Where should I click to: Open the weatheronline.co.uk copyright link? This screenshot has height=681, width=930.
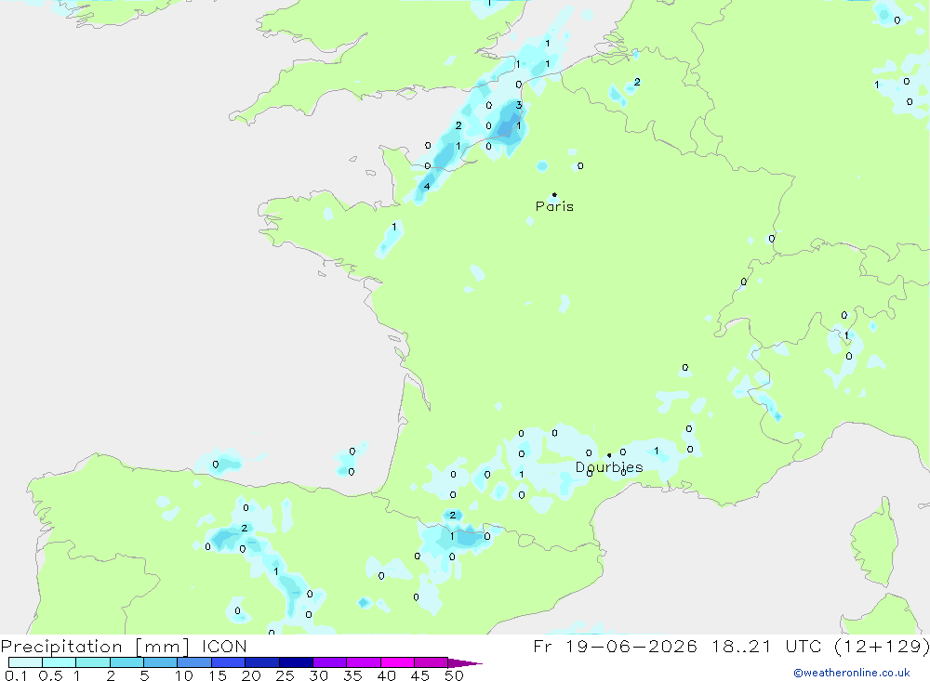[852, 673]
